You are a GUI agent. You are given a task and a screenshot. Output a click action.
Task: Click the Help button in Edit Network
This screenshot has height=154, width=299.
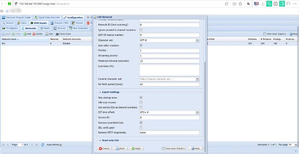tap(196, 149)
